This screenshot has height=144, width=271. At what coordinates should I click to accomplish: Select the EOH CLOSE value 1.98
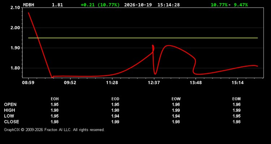point(55,122)
